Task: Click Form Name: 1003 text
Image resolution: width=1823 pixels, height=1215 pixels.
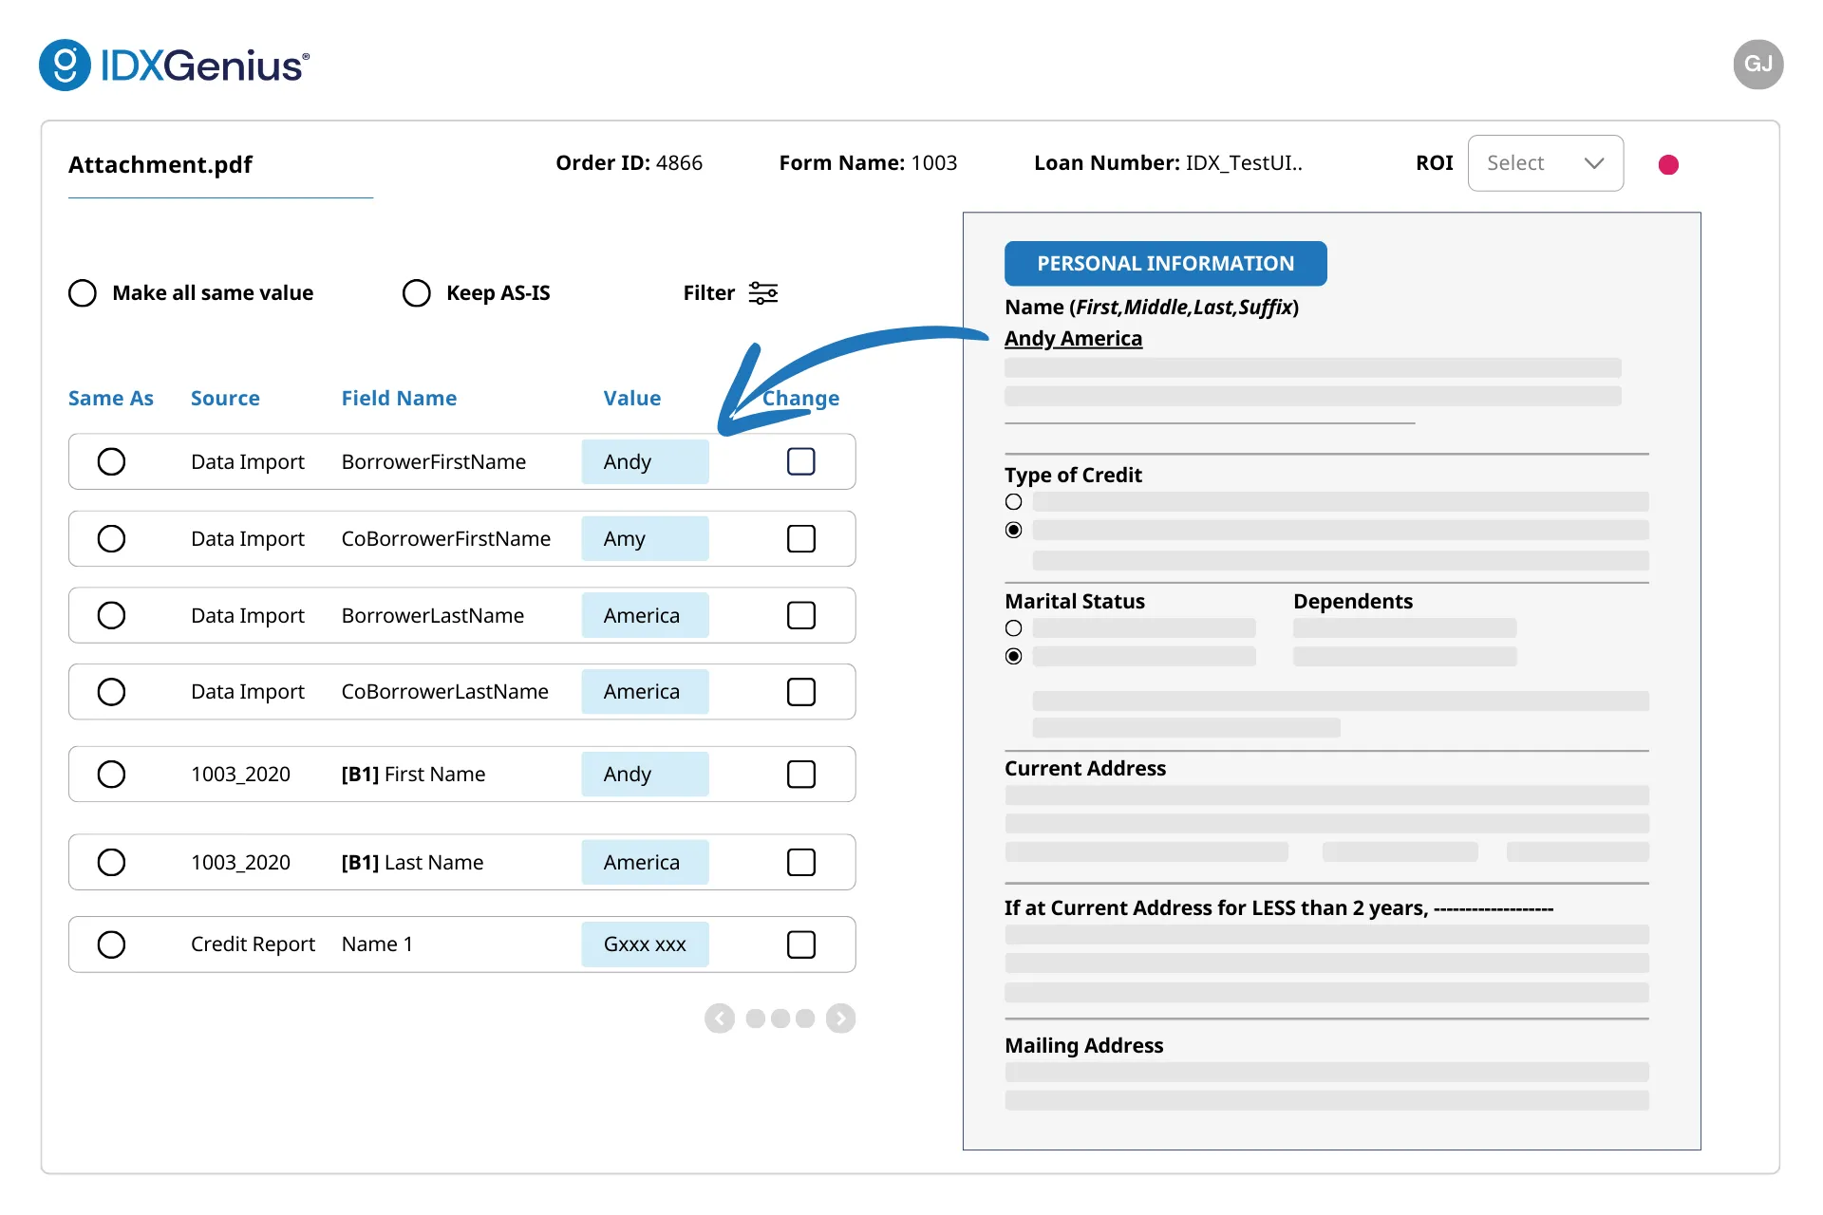Action: coord(868,162)
